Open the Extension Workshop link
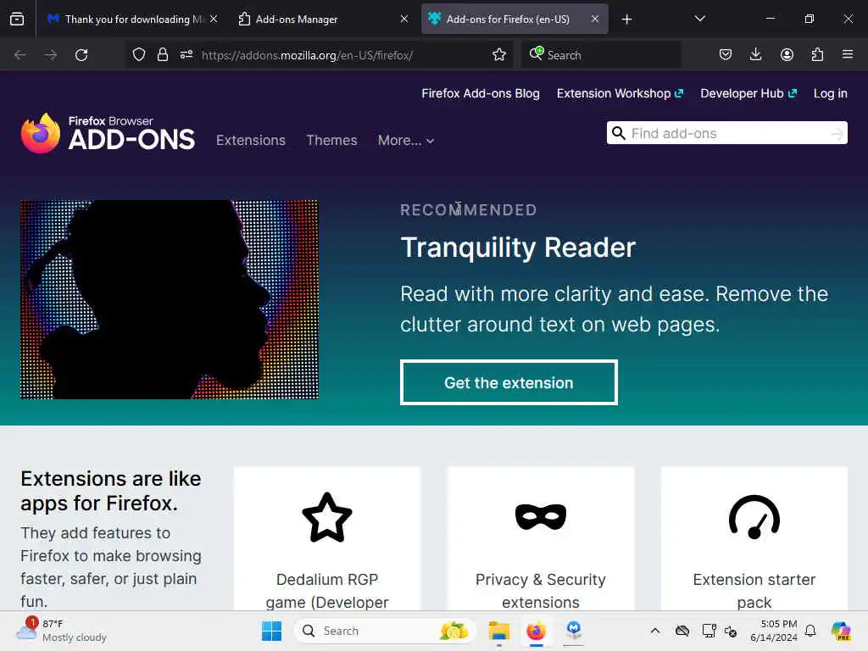868x651 pixels. pos(620,93)
